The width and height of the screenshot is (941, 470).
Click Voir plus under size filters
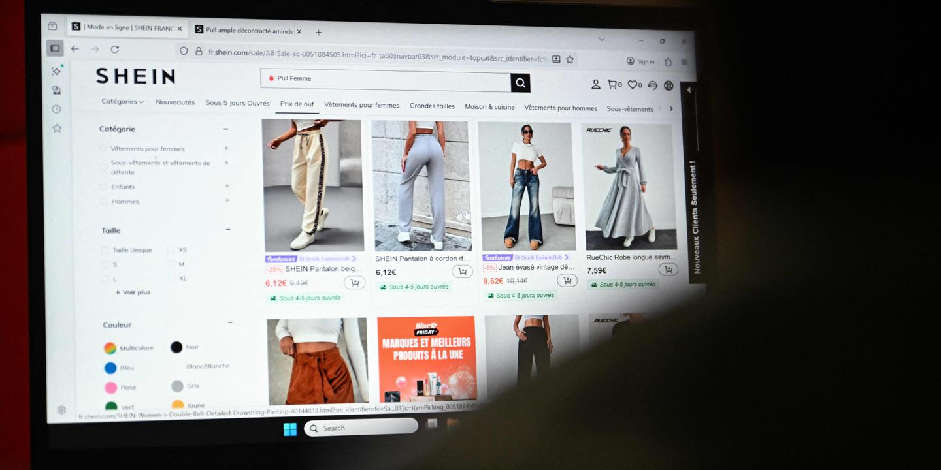pos(133,292)
